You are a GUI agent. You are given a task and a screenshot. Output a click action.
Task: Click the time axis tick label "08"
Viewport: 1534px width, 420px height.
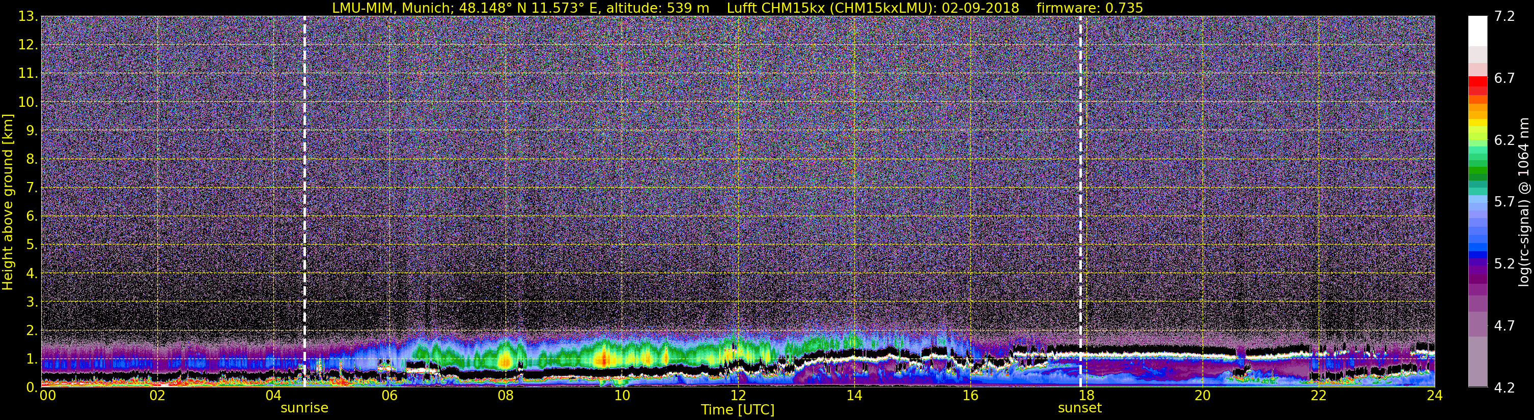point(506,395)
